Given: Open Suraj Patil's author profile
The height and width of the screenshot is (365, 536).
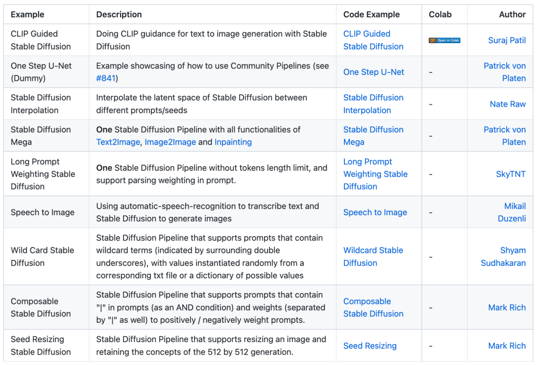Looking at the screenshot, I should (x=507, y=40).
